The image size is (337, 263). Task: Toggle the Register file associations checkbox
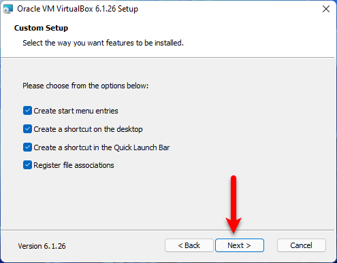(27, 165)
